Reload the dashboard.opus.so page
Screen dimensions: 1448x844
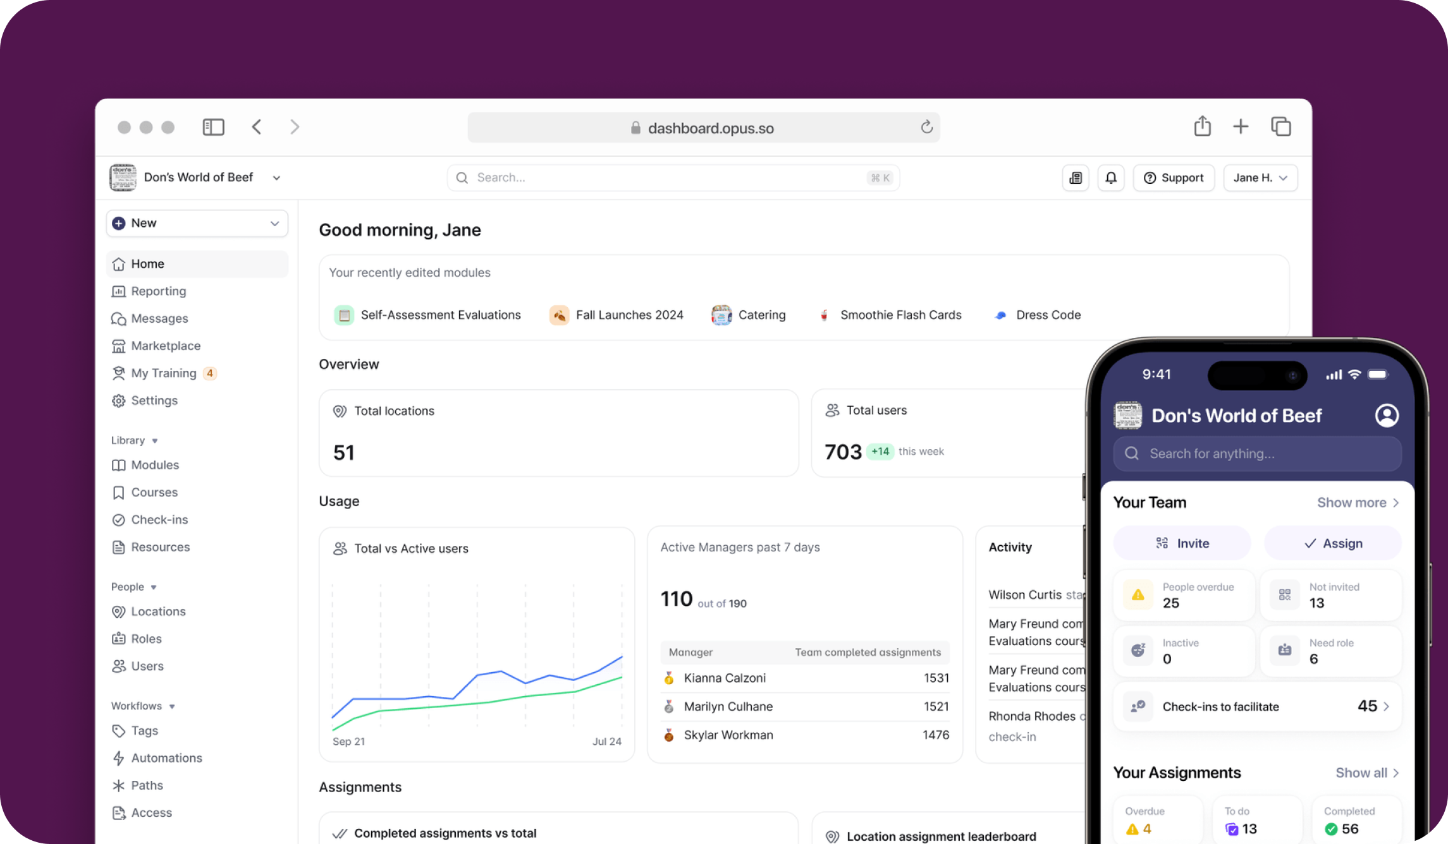pyautogui.click(x=926, y=127)
